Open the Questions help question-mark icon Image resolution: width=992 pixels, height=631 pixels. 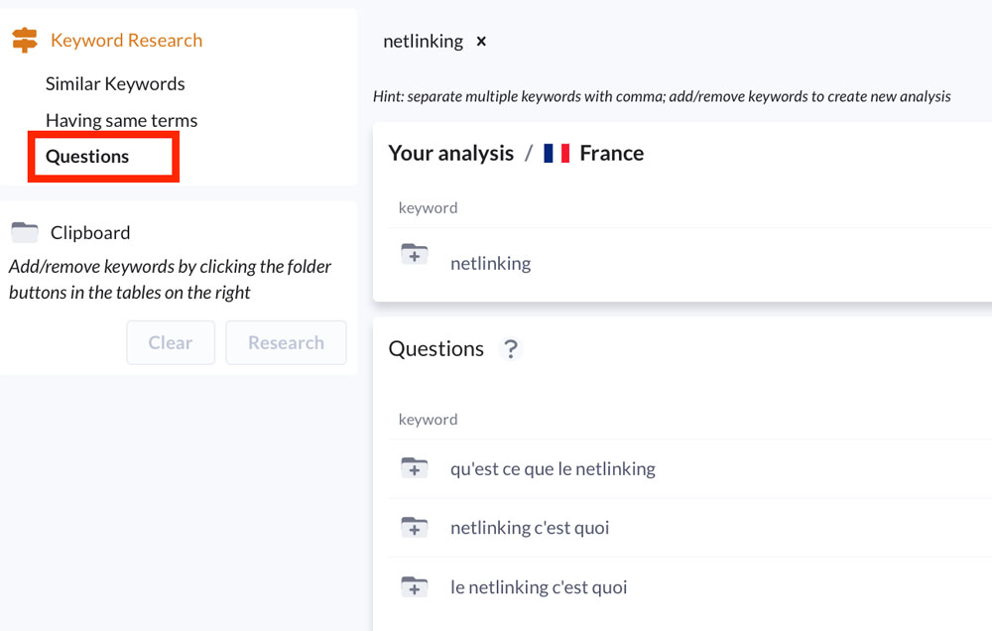tap(511, 348)
